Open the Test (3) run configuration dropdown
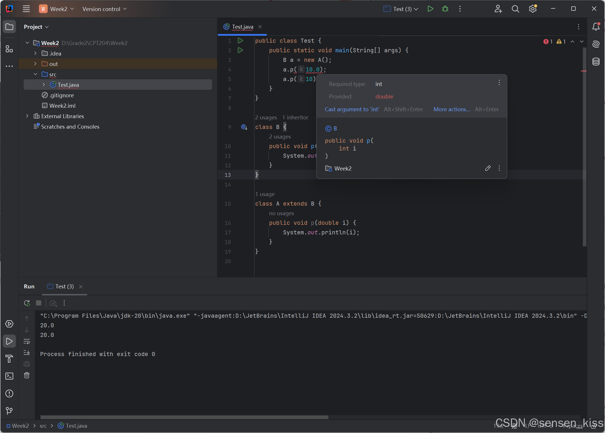This screenshot has height=433, width=605. [x=401, y=9]
